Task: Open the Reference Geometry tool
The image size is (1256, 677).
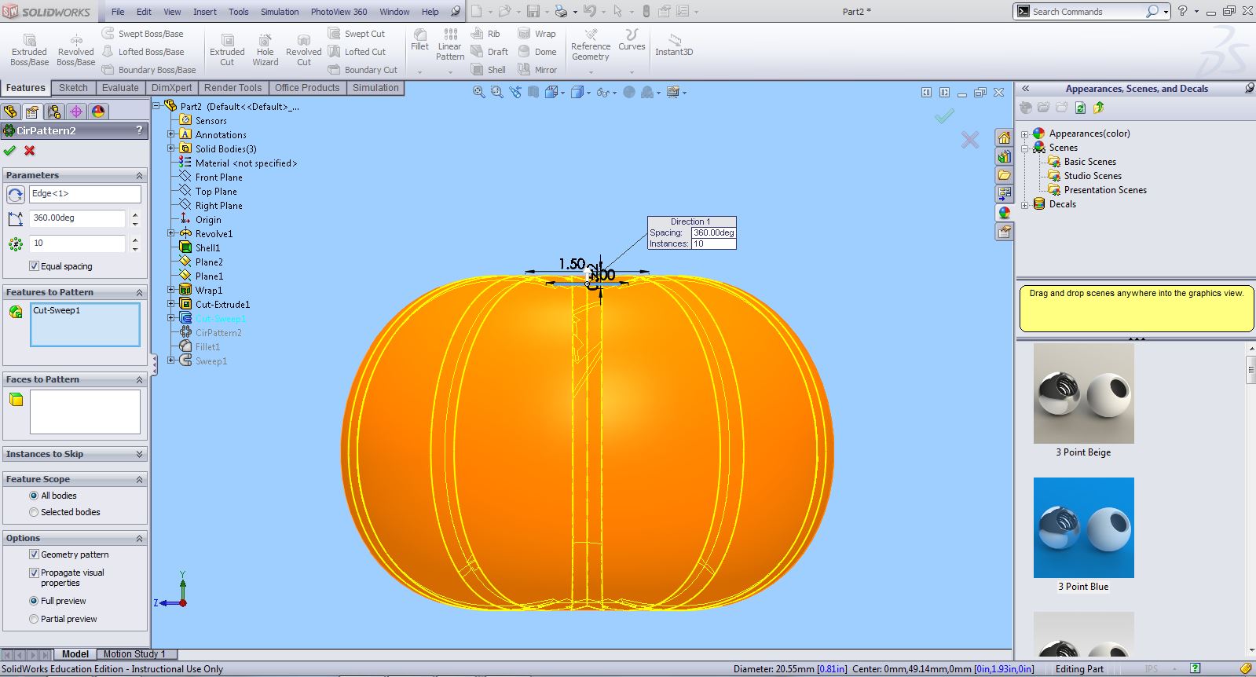Action: click(591, 45)
